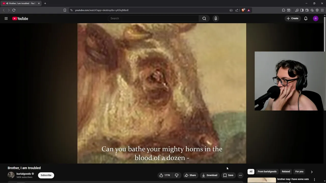Subscribe to the burialgoods channel
The height and width of the screenshot is (183, 326).
tap(46, 175)
